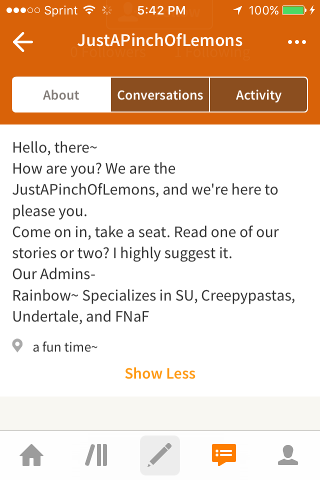
Task: Tap the pencil Write icon
Action: pos(160,455)
